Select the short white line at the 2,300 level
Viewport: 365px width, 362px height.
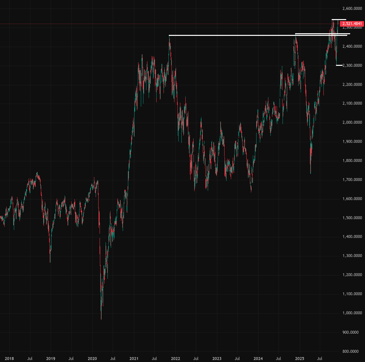pos(339,65)
